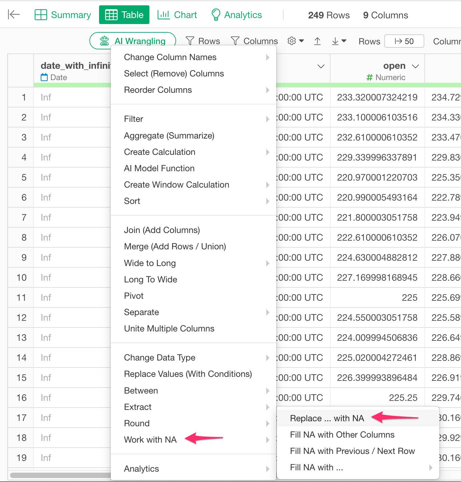Expand the open column header dropdown

click(415, 66)
